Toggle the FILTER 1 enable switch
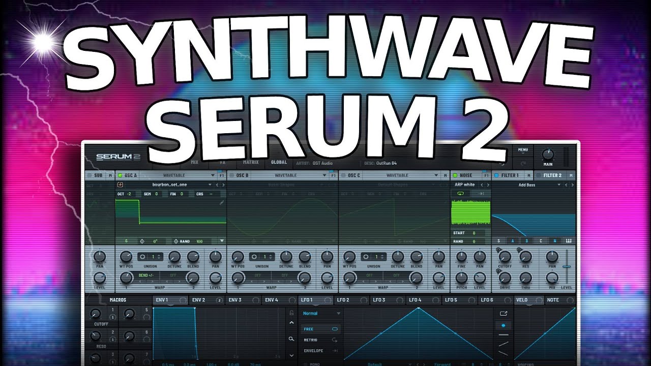Screen dimensions: 651x366 tap(497, 175)
